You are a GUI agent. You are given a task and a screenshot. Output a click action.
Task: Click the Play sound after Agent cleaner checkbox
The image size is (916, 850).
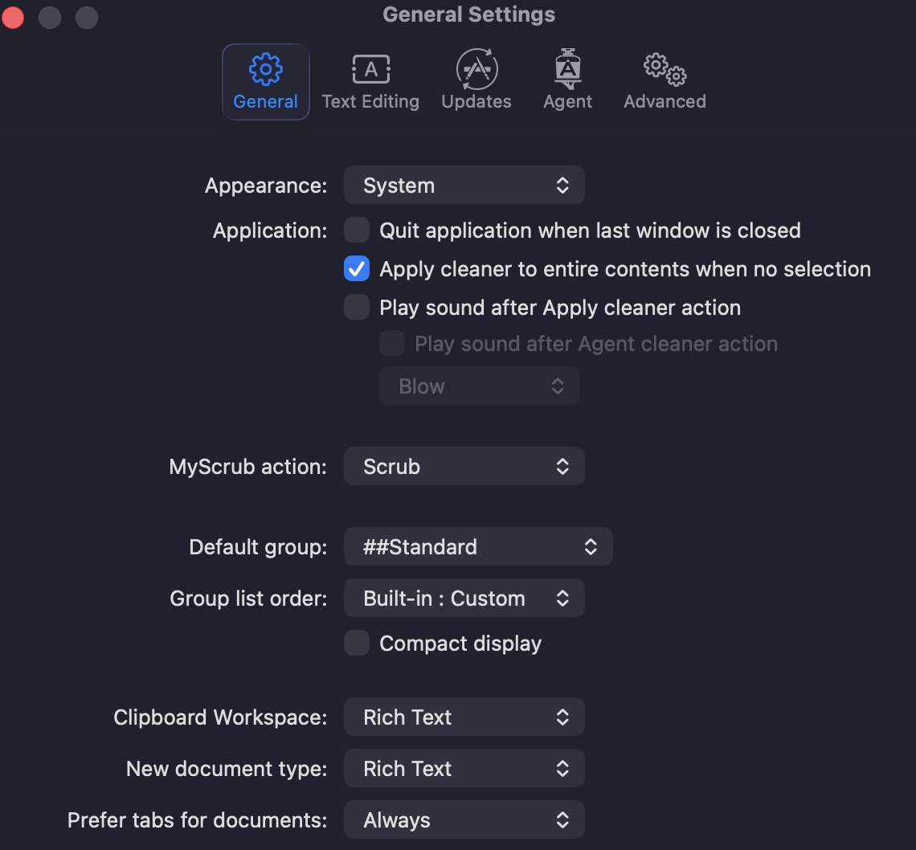click(x=392, y=344)
